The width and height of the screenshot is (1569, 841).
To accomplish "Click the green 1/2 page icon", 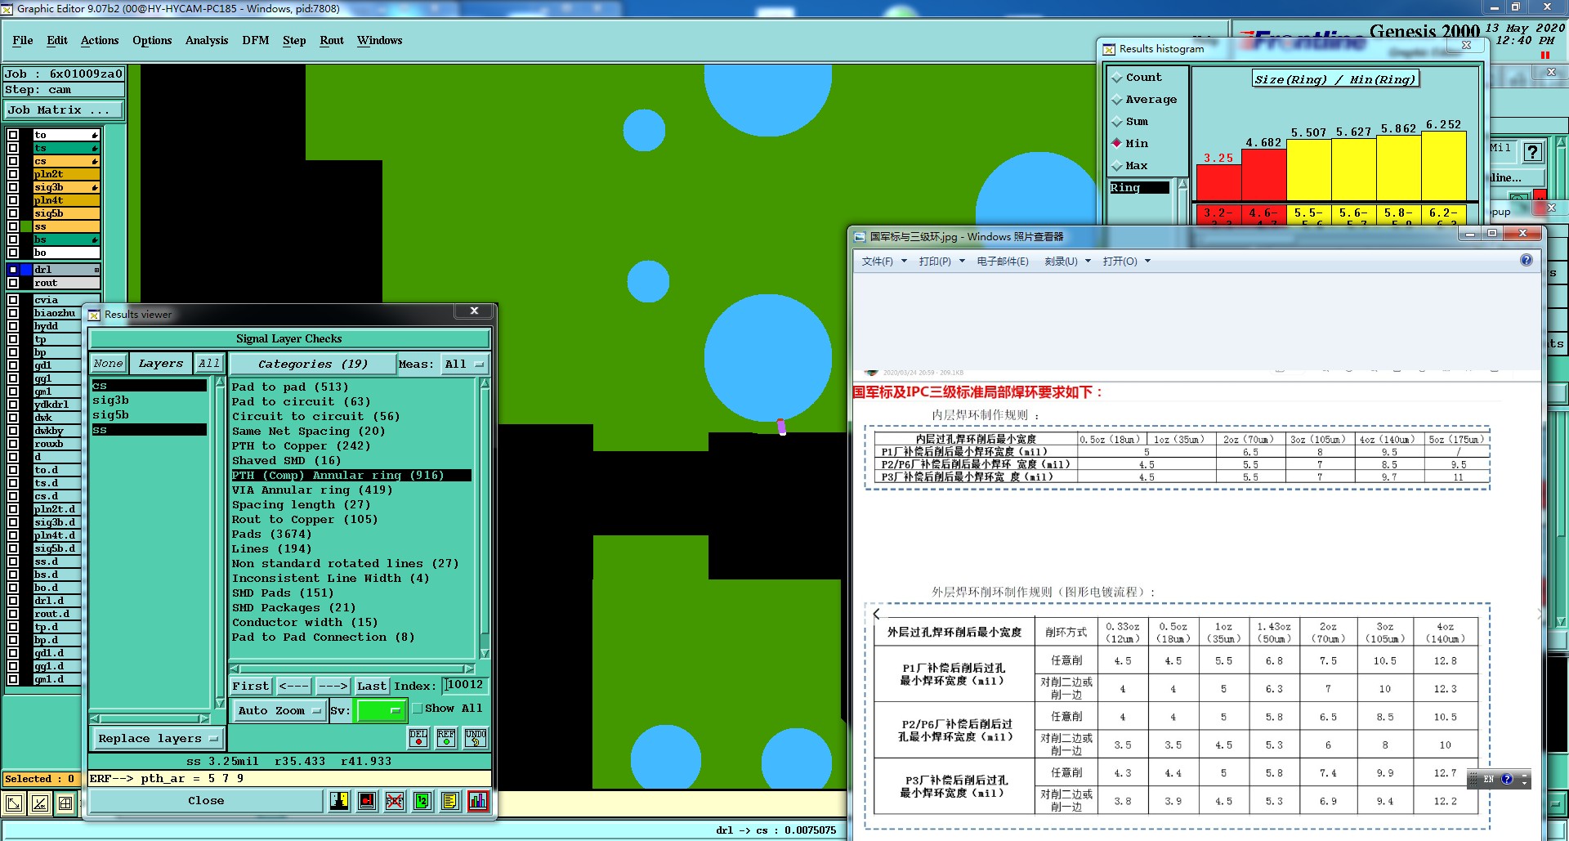I will [x=422, y=801].
